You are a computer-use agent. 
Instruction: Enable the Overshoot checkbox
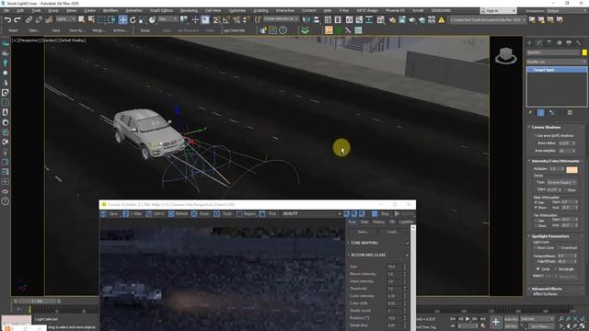[559, 247]
